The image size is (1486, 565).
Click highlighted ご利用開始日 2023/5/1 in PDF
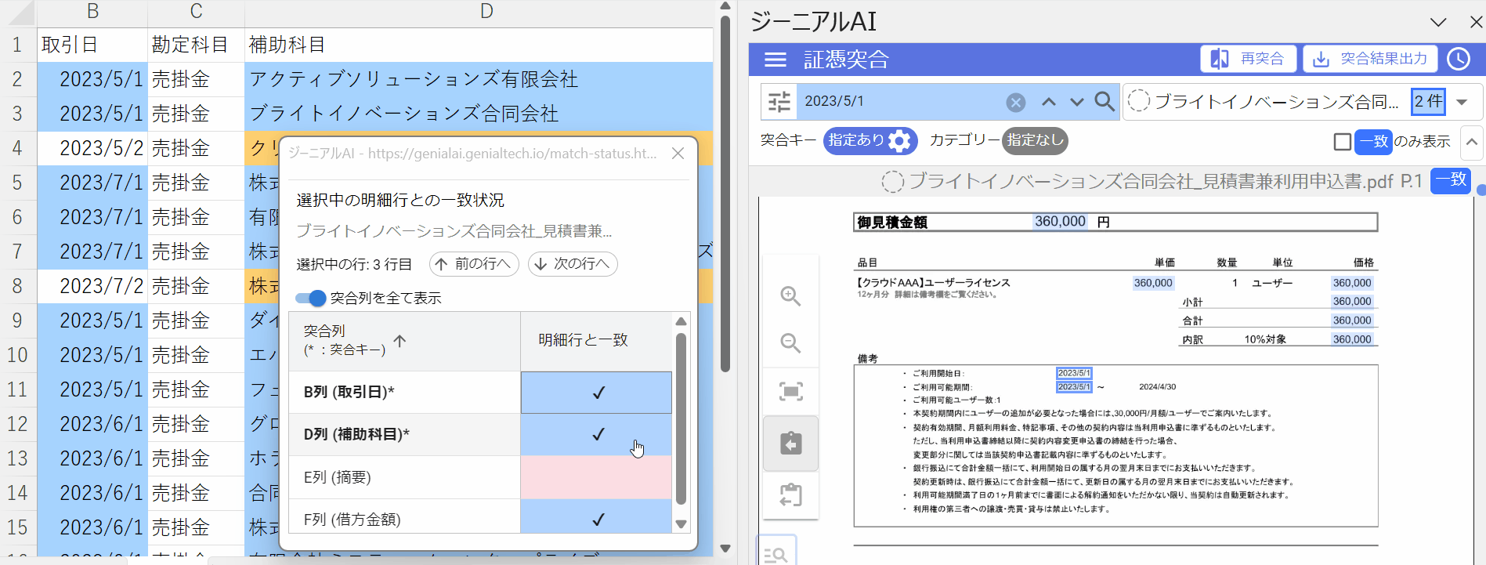coord(1073,373)
